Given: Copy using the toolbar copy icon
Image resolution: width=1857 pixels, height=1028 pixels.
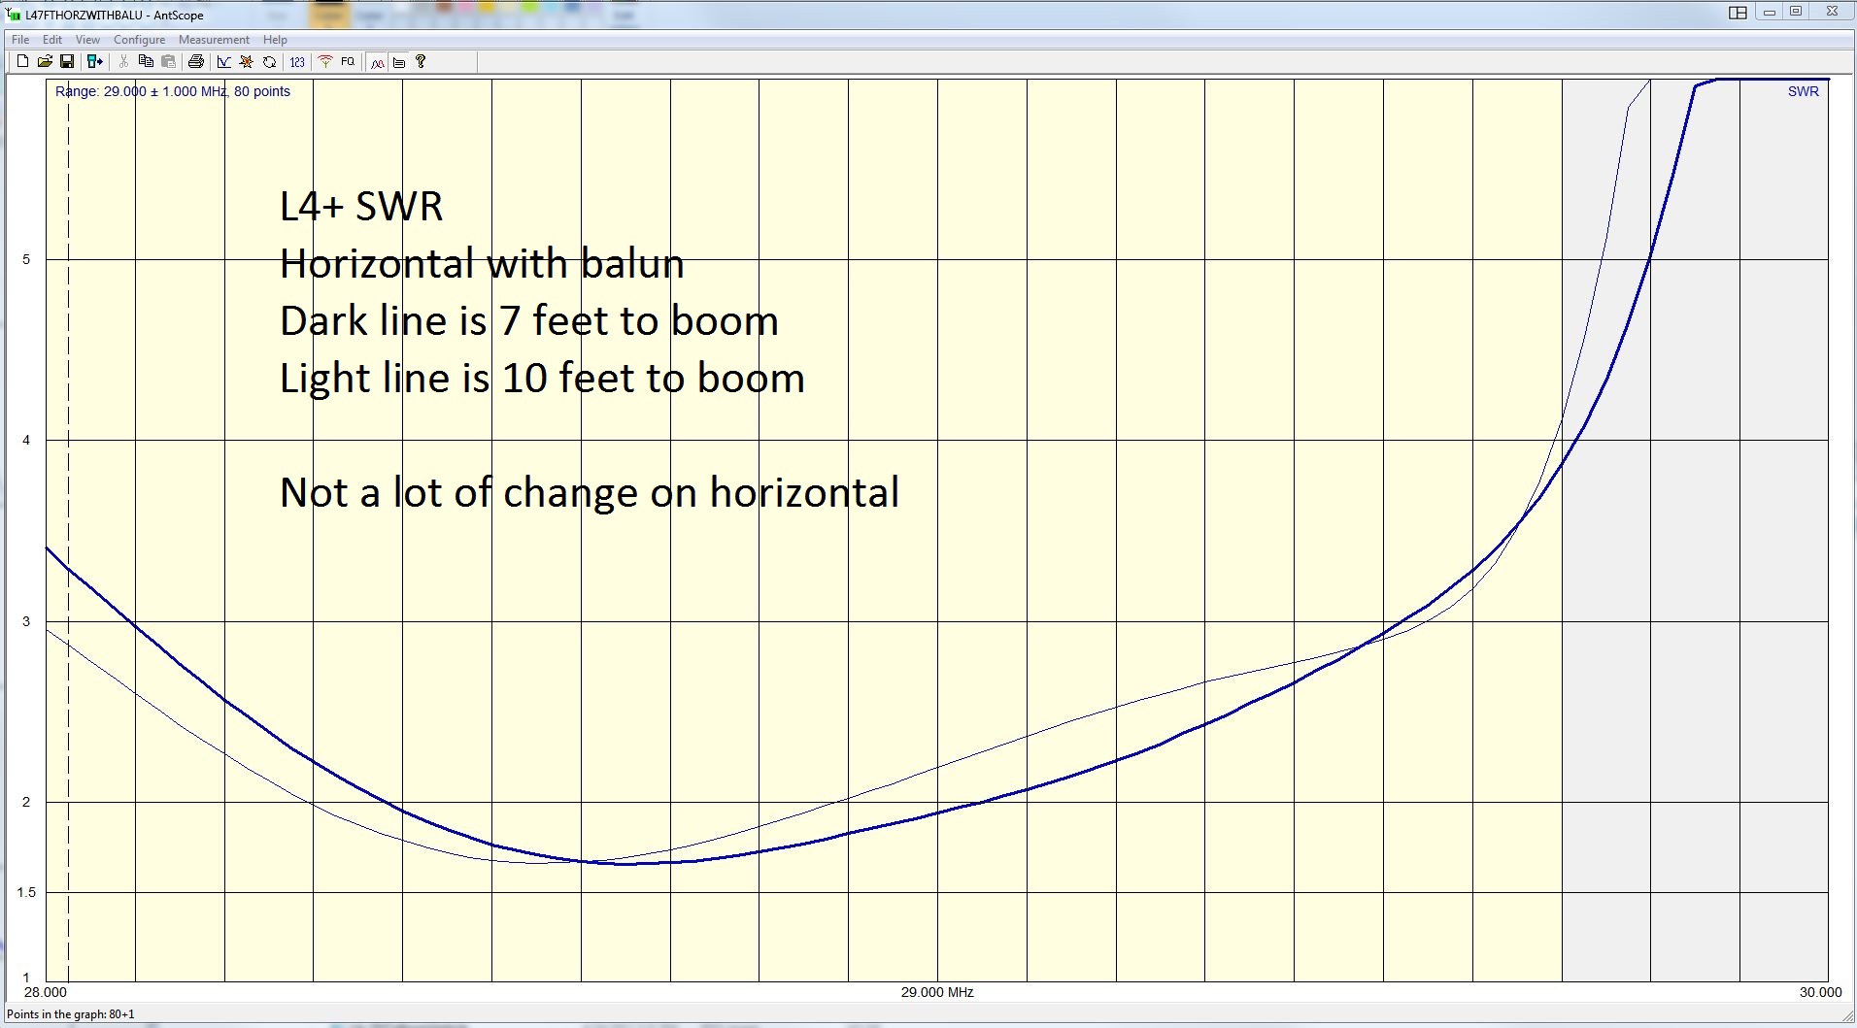Looking at the screenshot, I should tap(146, 61).
